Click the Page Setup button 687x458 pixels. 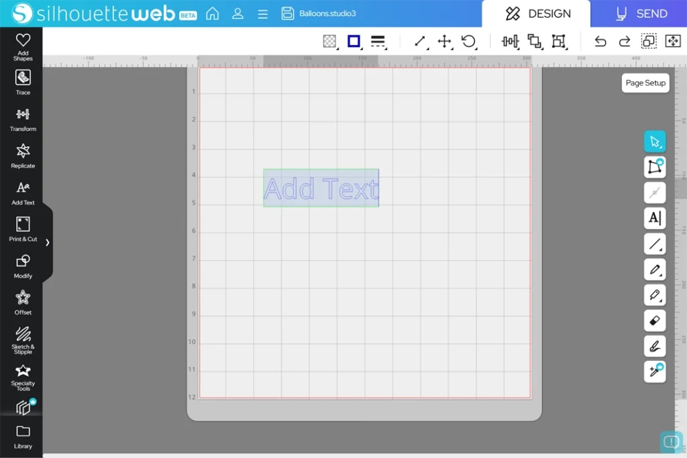tap(645, 83)
